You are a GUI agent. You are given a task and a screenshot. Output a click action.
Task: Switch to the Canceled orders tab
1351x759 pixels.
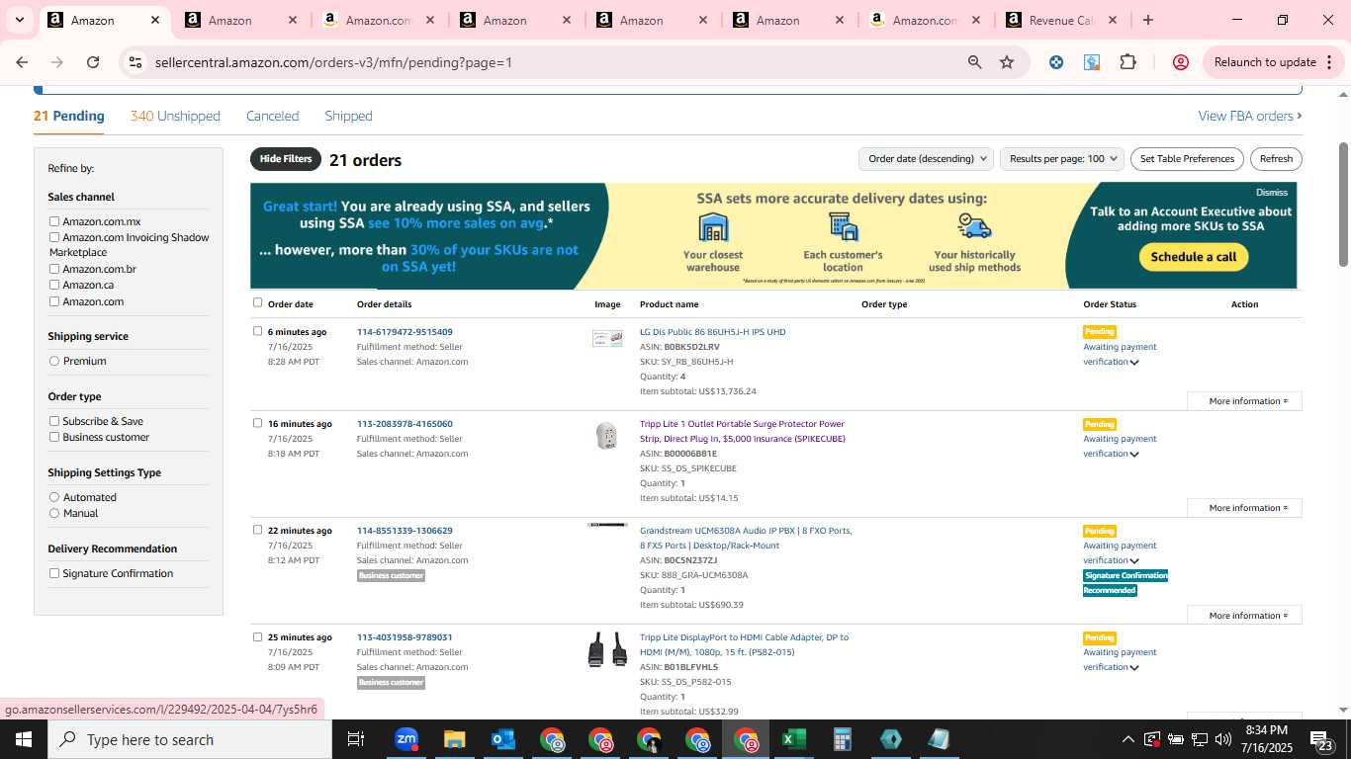tap(272, 116)
